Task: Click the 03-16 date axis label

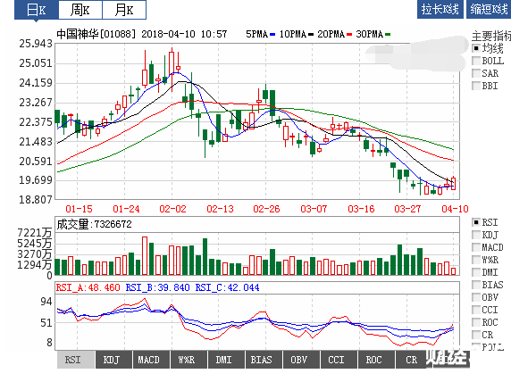Action: [361, 209]
